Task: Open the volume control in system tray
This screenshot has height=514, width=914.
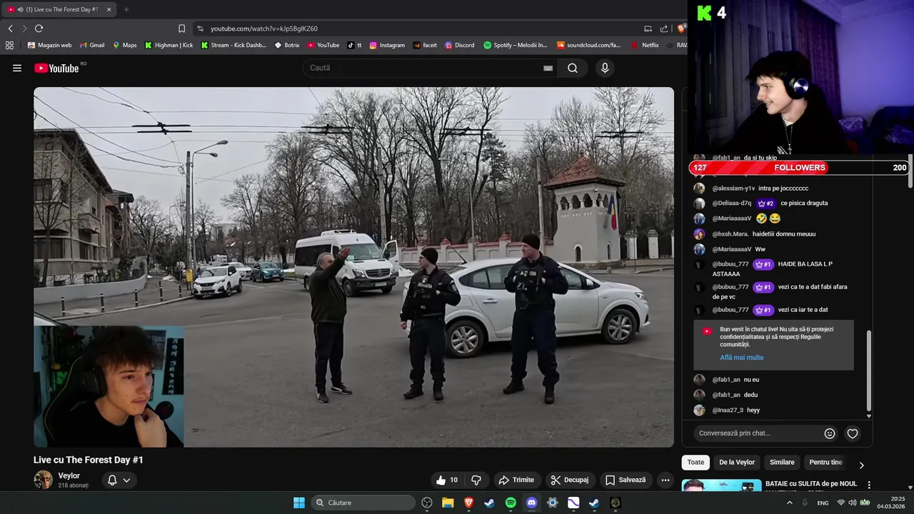Action: pyautogui.click(x=853, y=503)
